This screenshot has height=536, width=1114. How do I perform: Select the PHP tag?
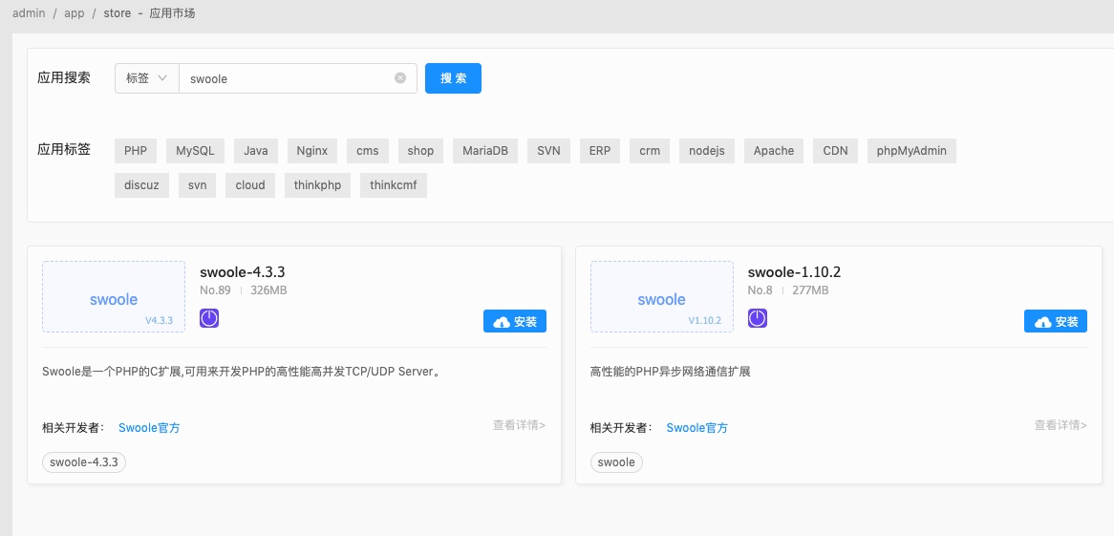136,151
